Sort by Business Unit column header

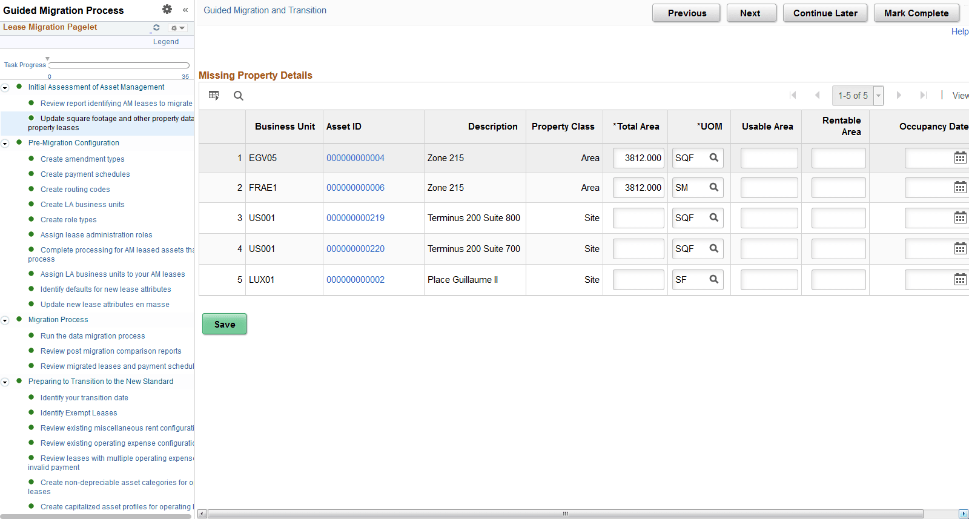285,127
